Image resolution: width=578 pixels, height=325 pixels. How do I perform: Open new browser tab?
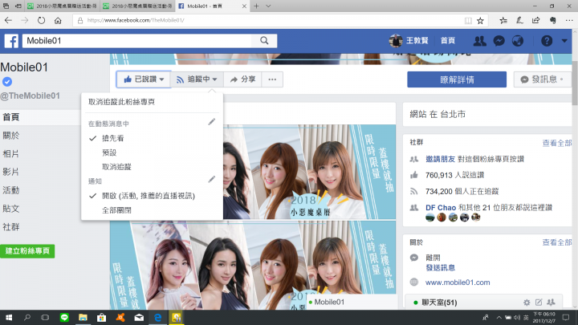coord(256,6)
